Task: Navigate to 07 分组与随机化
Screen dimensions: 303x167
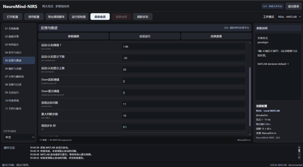Action: tap(19, 77)
